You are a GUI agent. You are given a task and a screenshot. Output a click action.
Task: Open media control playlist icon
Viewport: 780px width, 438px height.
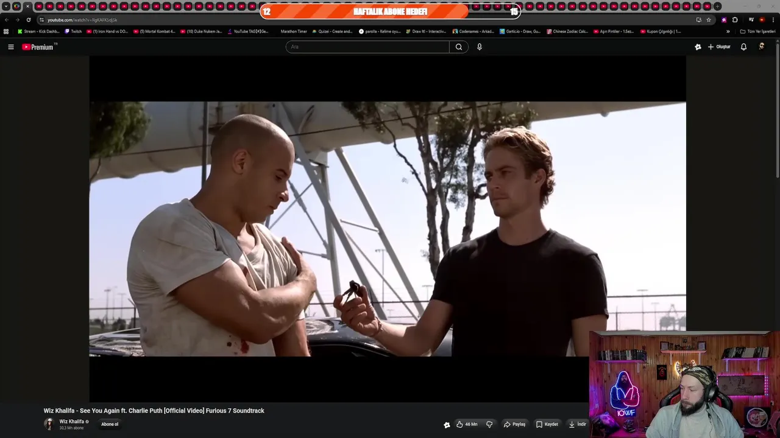tap(751, 19)
